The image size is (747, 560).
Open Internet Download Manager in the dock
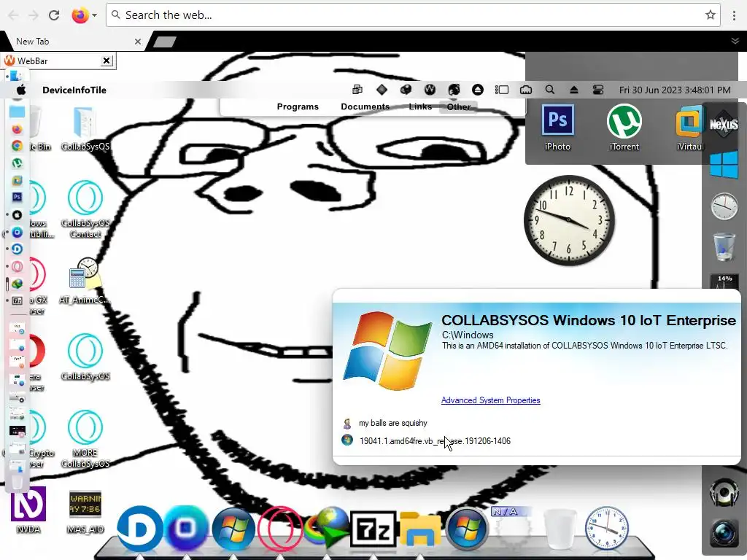pyautogui.click(x=327, y=529)
